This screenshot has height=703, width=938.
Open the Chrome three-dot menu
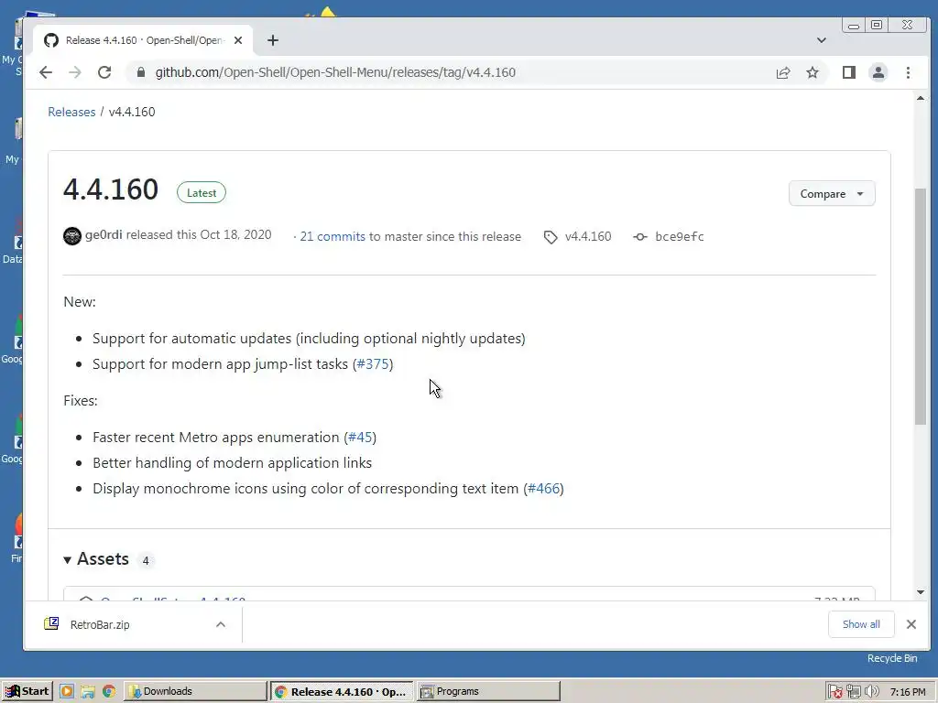pos(908,72)
